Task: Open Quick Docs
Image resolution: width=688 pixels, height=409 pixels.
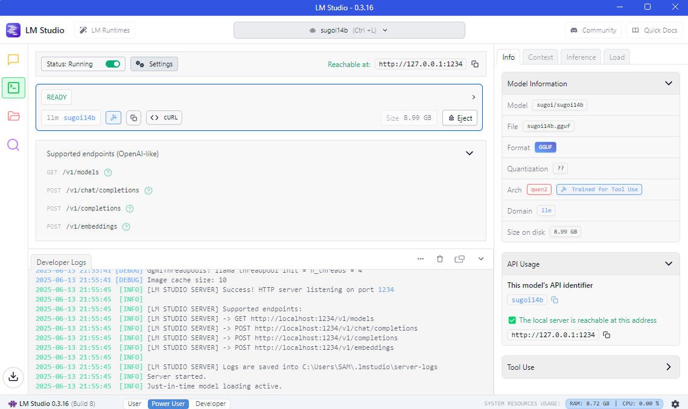Action: click(x=654, y=30)
